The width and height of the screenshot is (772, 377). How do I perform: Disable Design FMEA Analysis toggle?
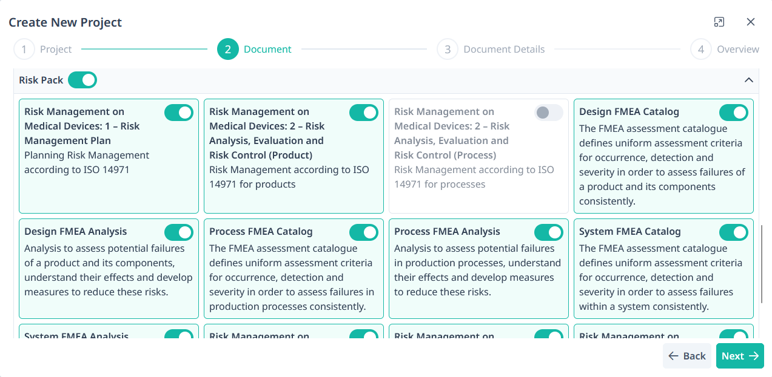(179, 232)
